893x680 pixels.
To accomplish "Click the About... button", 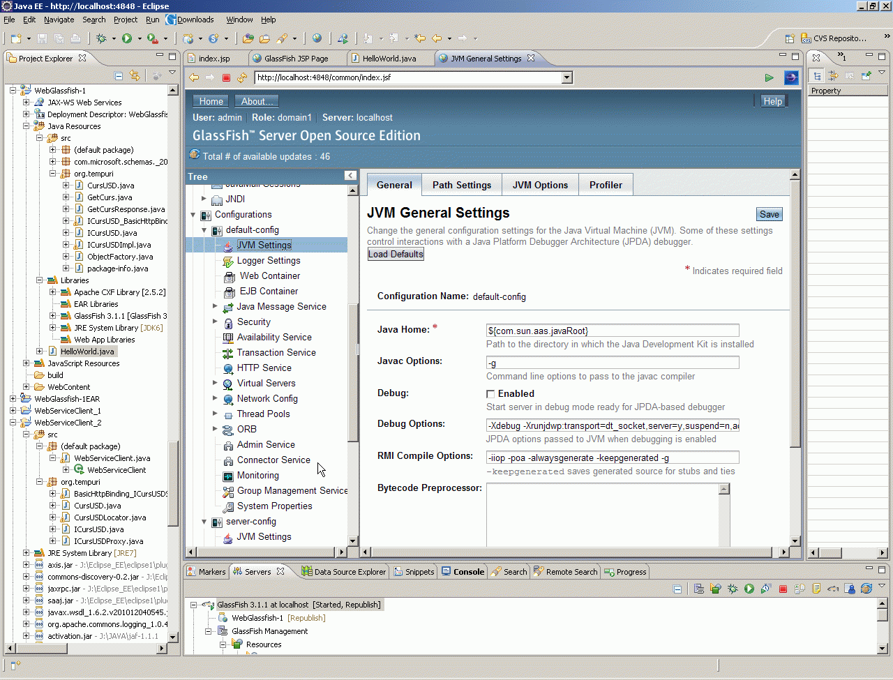I will coord(257,101).
